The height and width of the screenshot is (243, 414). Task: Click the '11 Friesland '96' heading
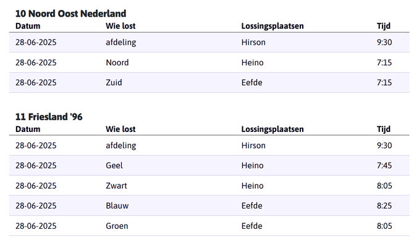49,117
